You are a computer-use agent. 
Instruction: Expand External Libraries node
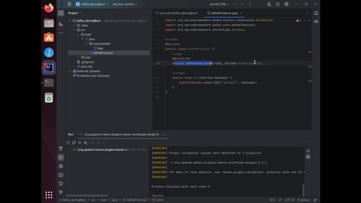point(70,71)
